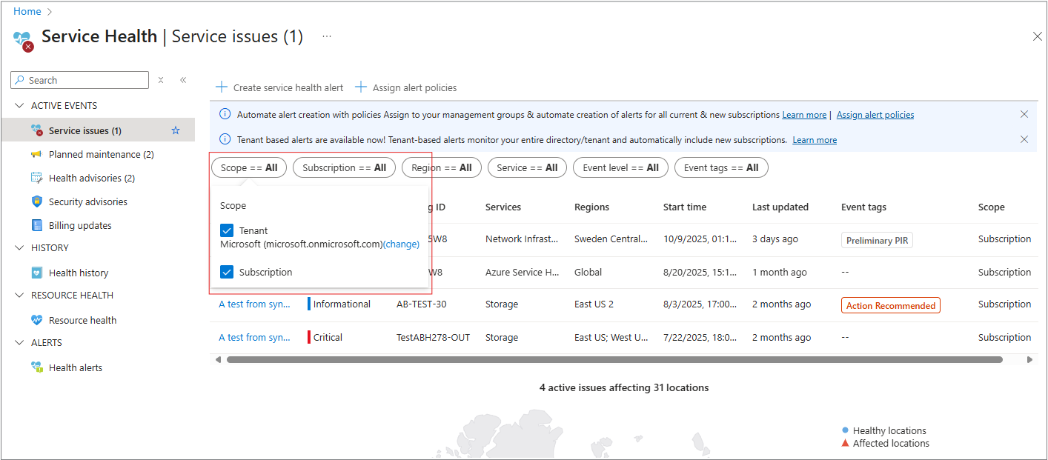Collapse the ACTIVE EVENTS section
This screenshot has width=1048, height=460.
[x=19, y=106]
